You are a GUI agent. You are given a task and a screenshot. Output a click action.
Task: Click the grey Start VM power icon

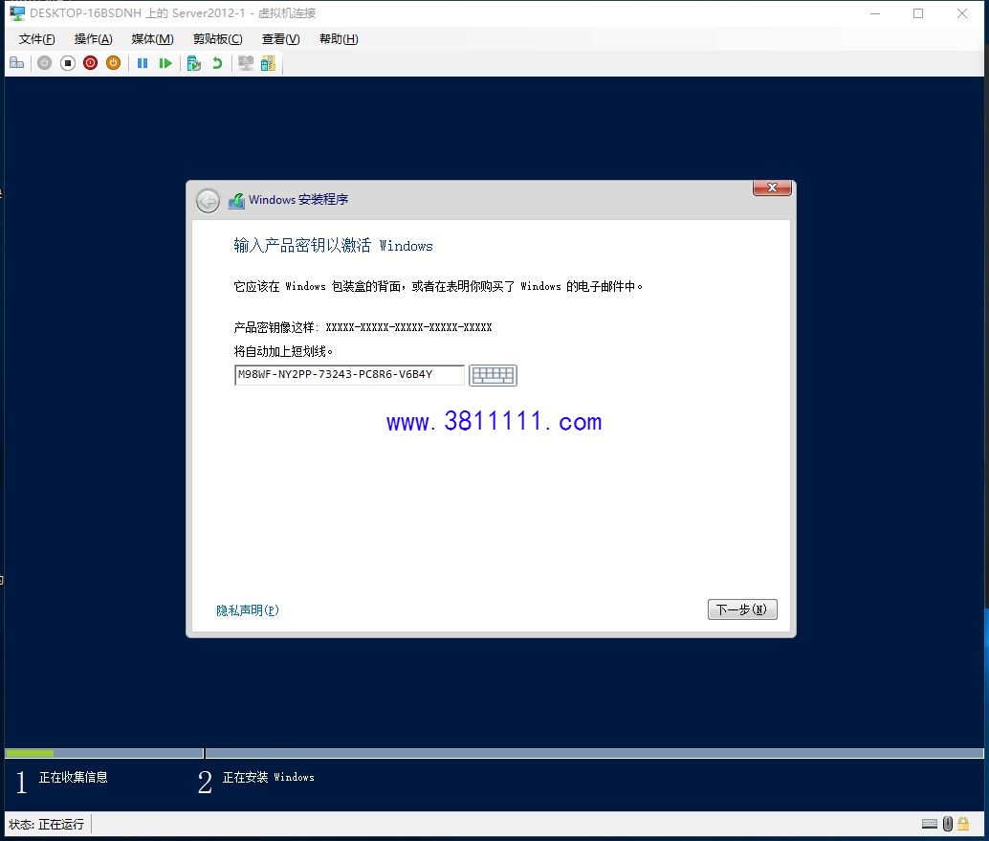tap(44, 63)
